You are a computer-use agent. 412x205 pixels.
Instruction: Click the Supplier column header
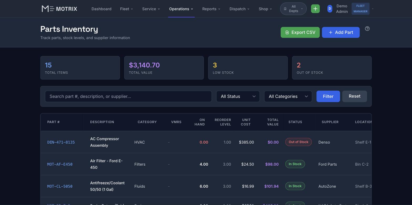click(330, 122)
